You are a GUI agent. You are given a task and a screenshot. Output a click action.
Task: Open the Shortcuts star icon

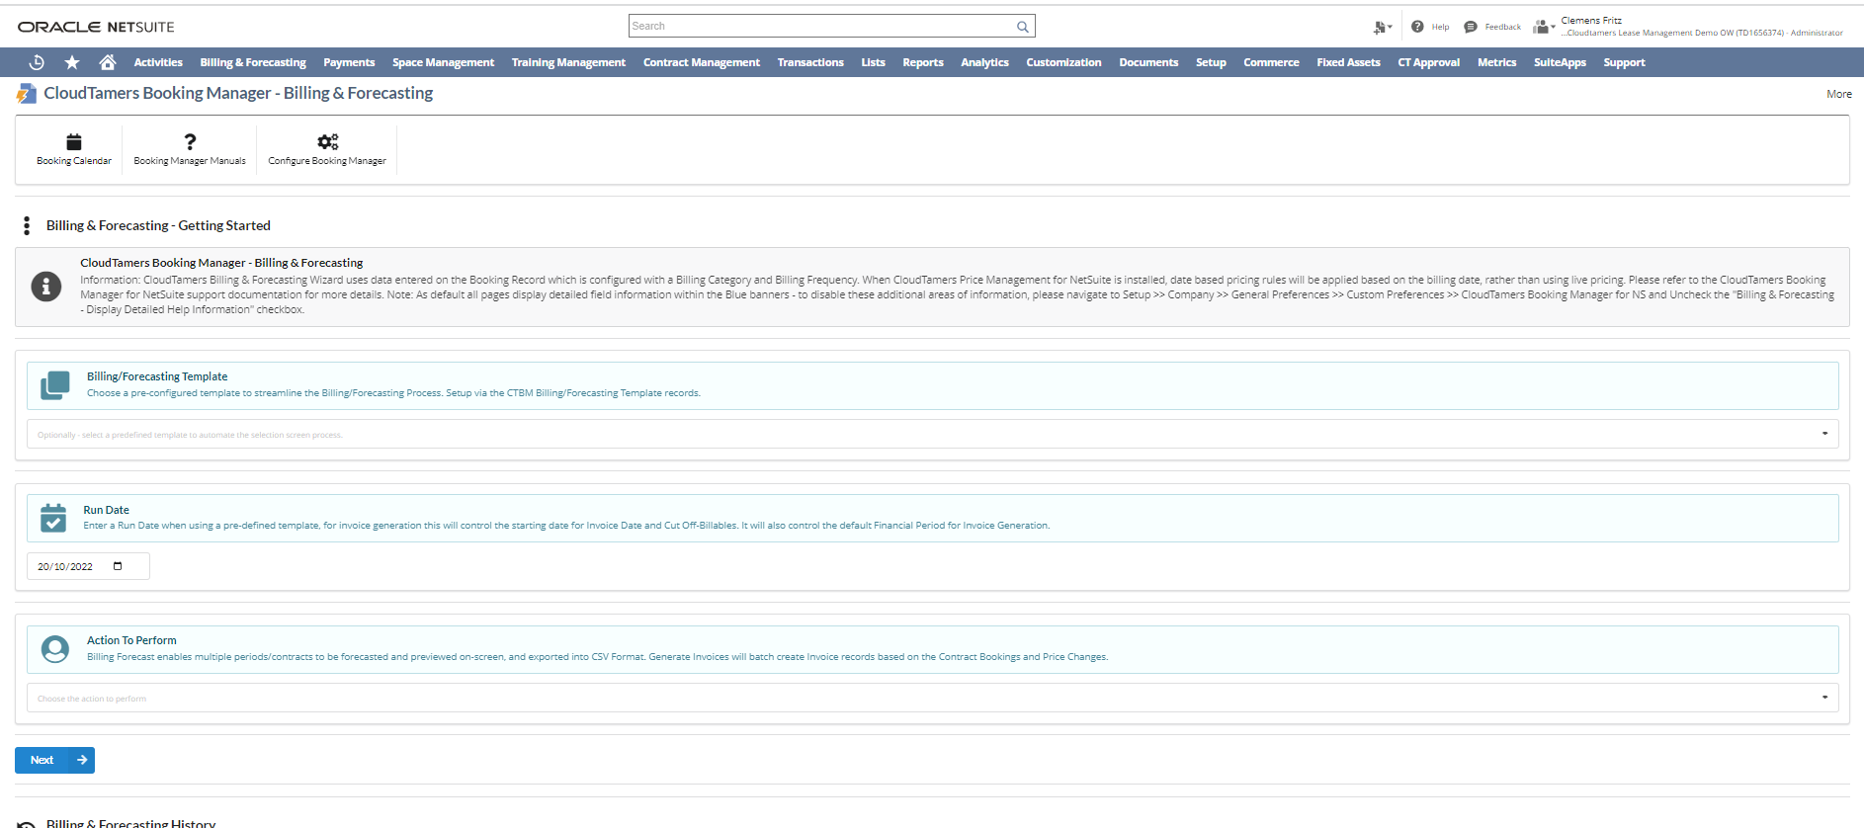click(x=72, y=62)
